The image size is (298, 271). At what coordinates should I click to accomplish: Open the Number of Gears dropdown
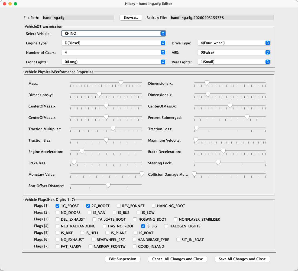[114, 52]
